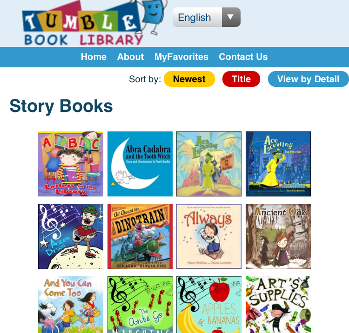Screen dimensions: 349x333
Task: Open Abra Cadabra and the Tooth Witch
Action: (x=140, y=164)
